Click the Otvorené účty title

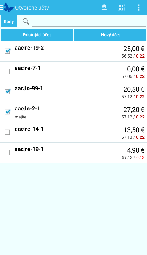click(32, 8)
